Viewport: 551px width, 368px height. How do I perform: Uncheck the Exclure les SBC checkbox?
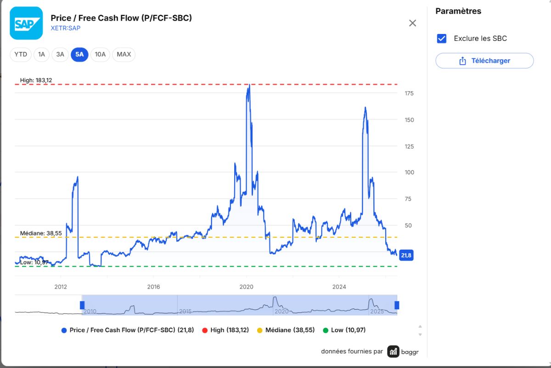[x=442, y=39]
